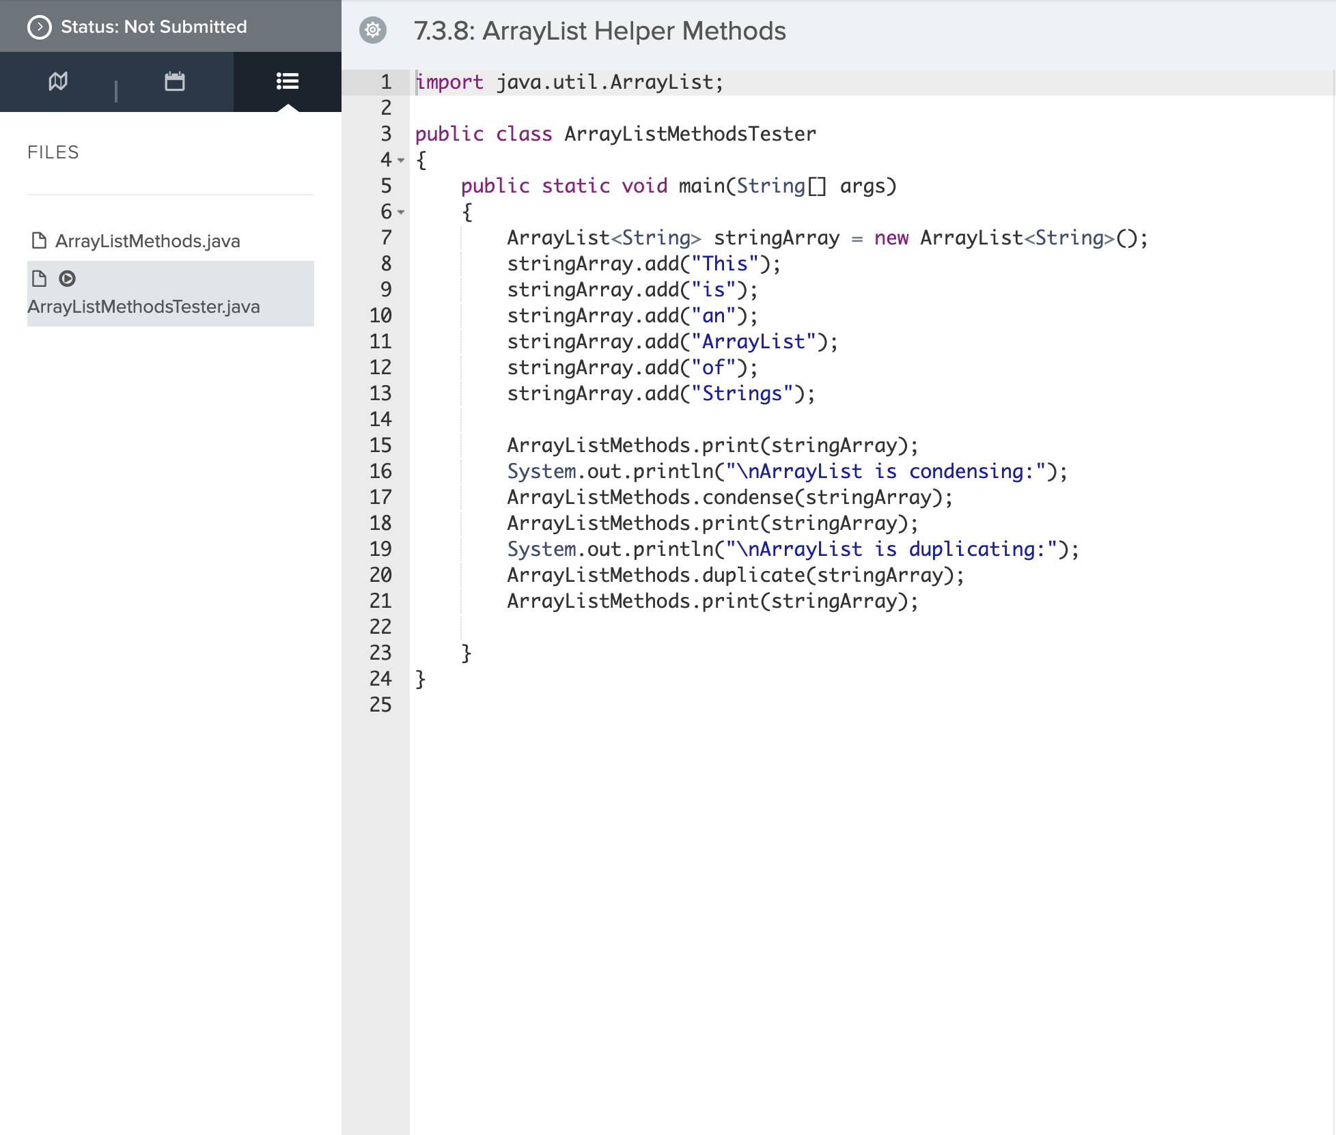Toggle the active sidebar tab highlight
The height and width of the screenshot is (1135, 1336).
tap(286, 81)
